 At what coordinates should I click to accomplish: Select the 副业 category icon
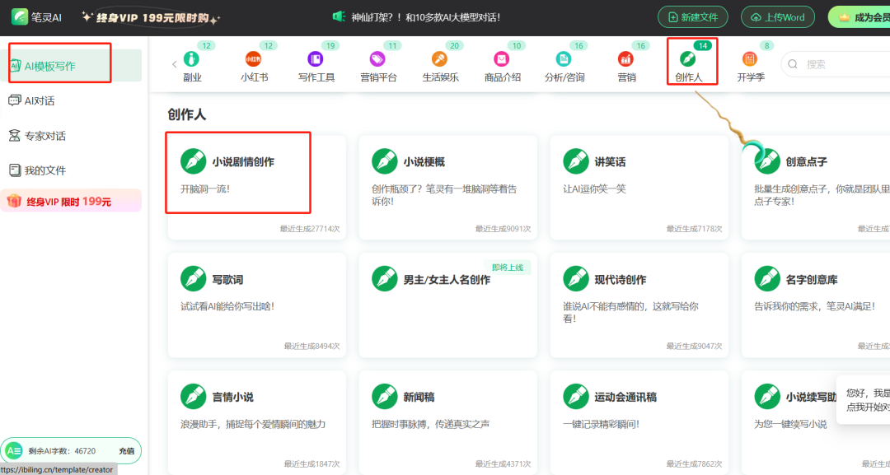(192, 58)
